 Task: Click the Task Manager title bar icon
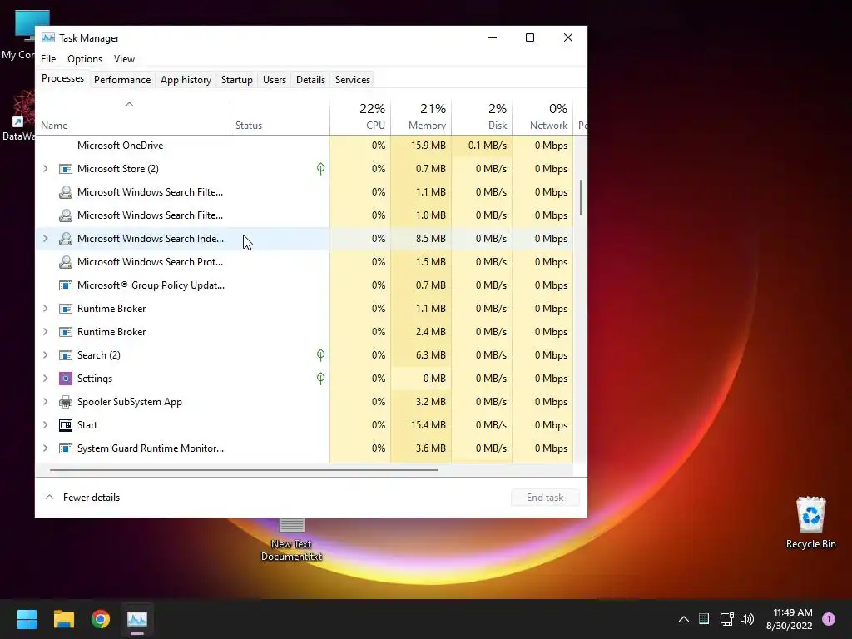tap(48, 37)
